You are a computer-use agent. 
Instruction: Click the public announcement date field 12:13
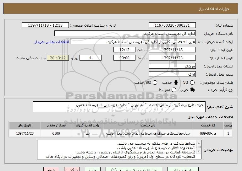[x=45, y=25]
